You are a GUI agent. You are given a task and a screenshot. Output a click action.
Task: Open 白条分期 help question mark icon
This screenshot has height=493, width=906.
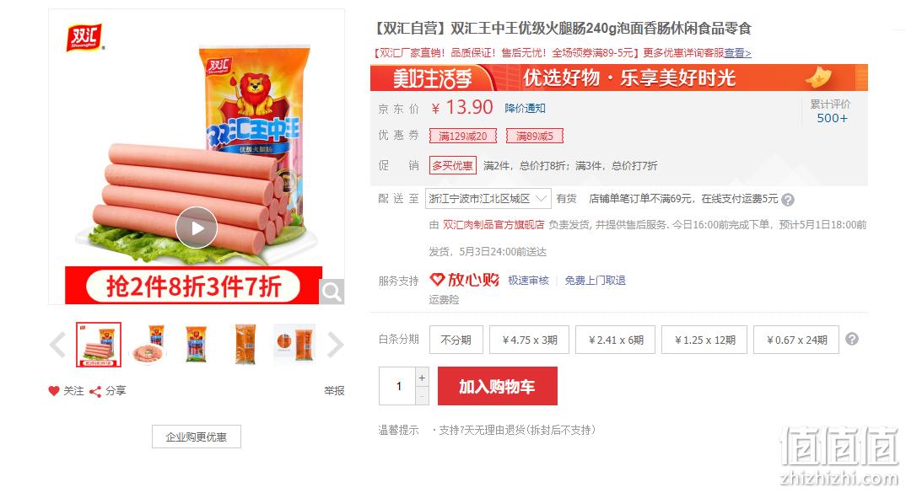(x=852, y=339)
